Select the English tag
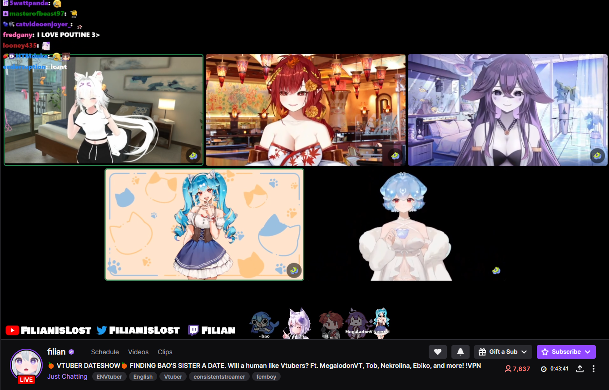This screenshot has height=390, width=609. 143,376
